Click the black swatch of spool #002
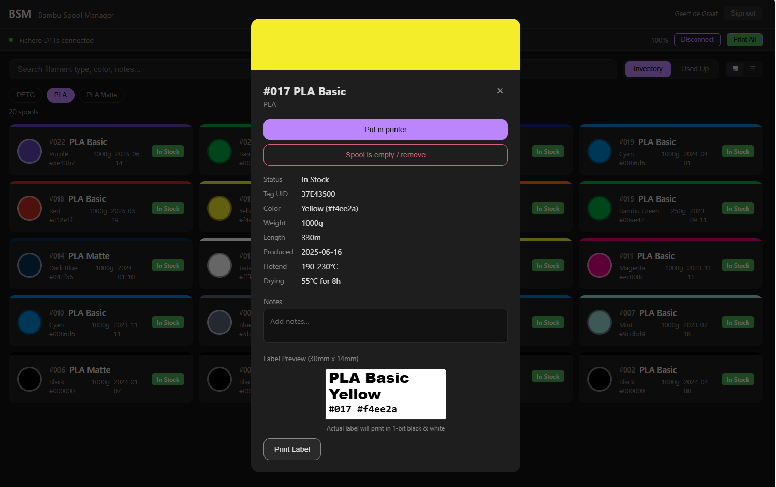The image size is (776, 487). (599, 379)
